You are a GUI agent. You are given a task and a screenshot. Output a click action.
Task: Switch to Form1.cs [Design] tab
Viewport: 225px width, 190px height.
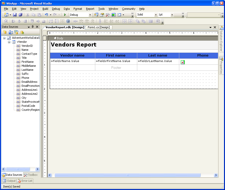click(98, 27)
